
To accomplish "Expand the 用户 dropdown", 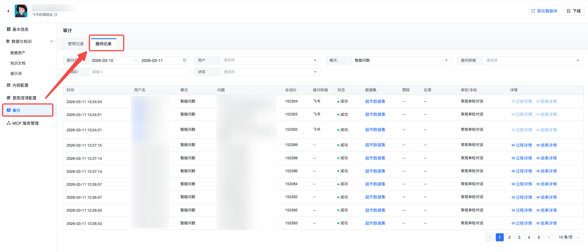I will [270, 60].
